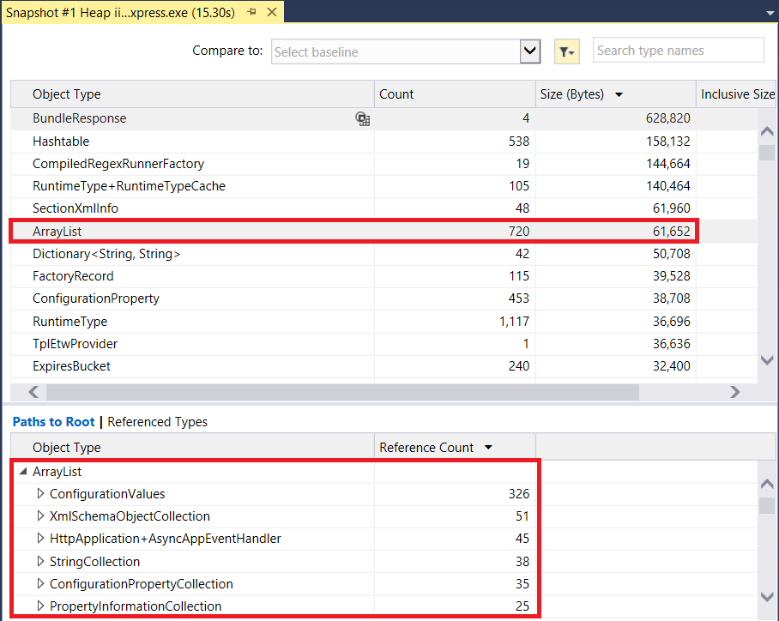779x621 pixels.
Task: Click the horizontal scrollbar right arrow
Action: [734, 392]
